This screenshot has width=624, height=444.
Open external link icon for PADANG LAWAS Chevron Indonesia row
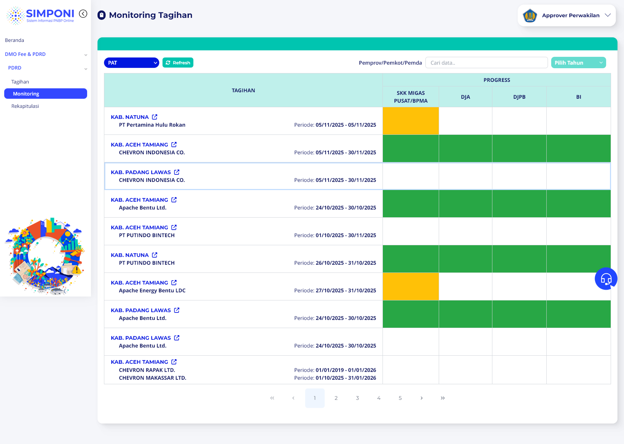tap(177, 172)
